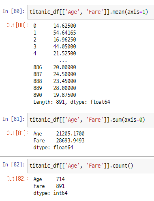Click the code cell containing mean(axis=1)
The height and width of the screenshot is (201, 154).
coord(91,12)
